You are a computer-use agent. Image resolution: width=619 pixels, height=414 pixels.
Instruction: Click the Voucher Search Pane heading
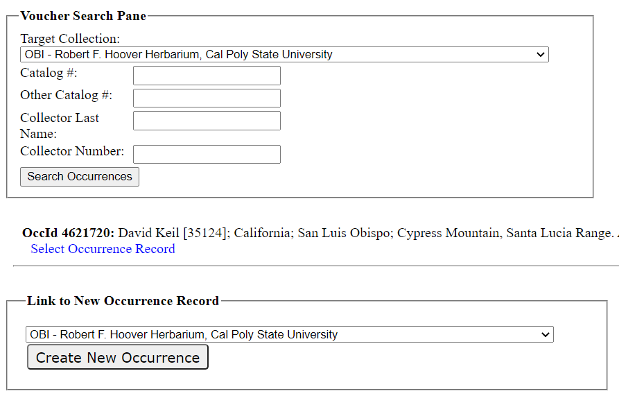pyautogui.click(x=83, y=16)
